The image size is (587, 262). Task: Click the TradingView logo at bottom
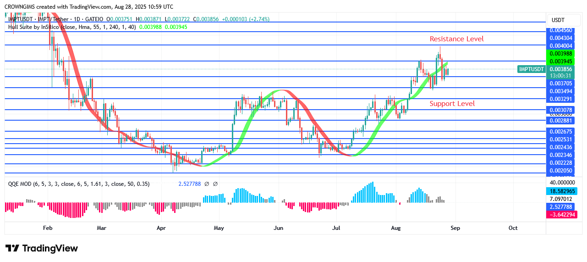(x=42, y=248)
